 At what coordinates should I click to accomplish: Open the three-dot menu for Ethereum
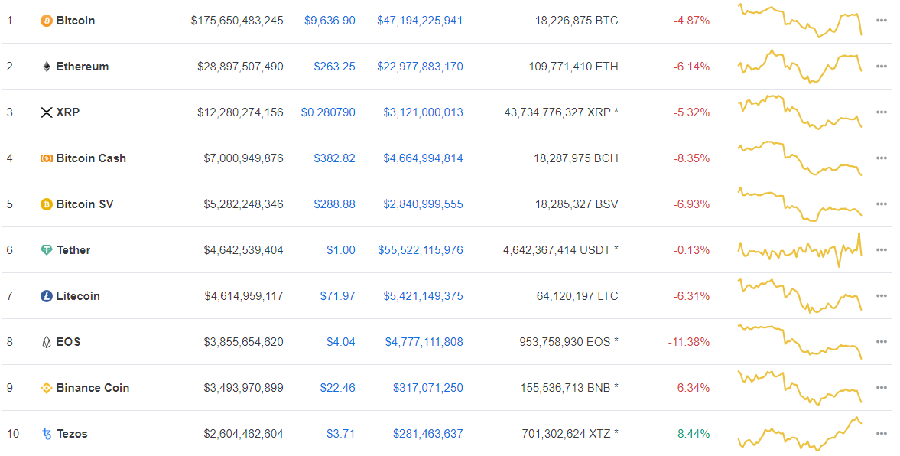(x=882, y=67)
